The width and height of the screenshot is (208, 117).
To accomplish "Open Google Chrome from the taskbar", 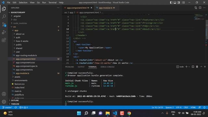I will [x=129, y=113].
